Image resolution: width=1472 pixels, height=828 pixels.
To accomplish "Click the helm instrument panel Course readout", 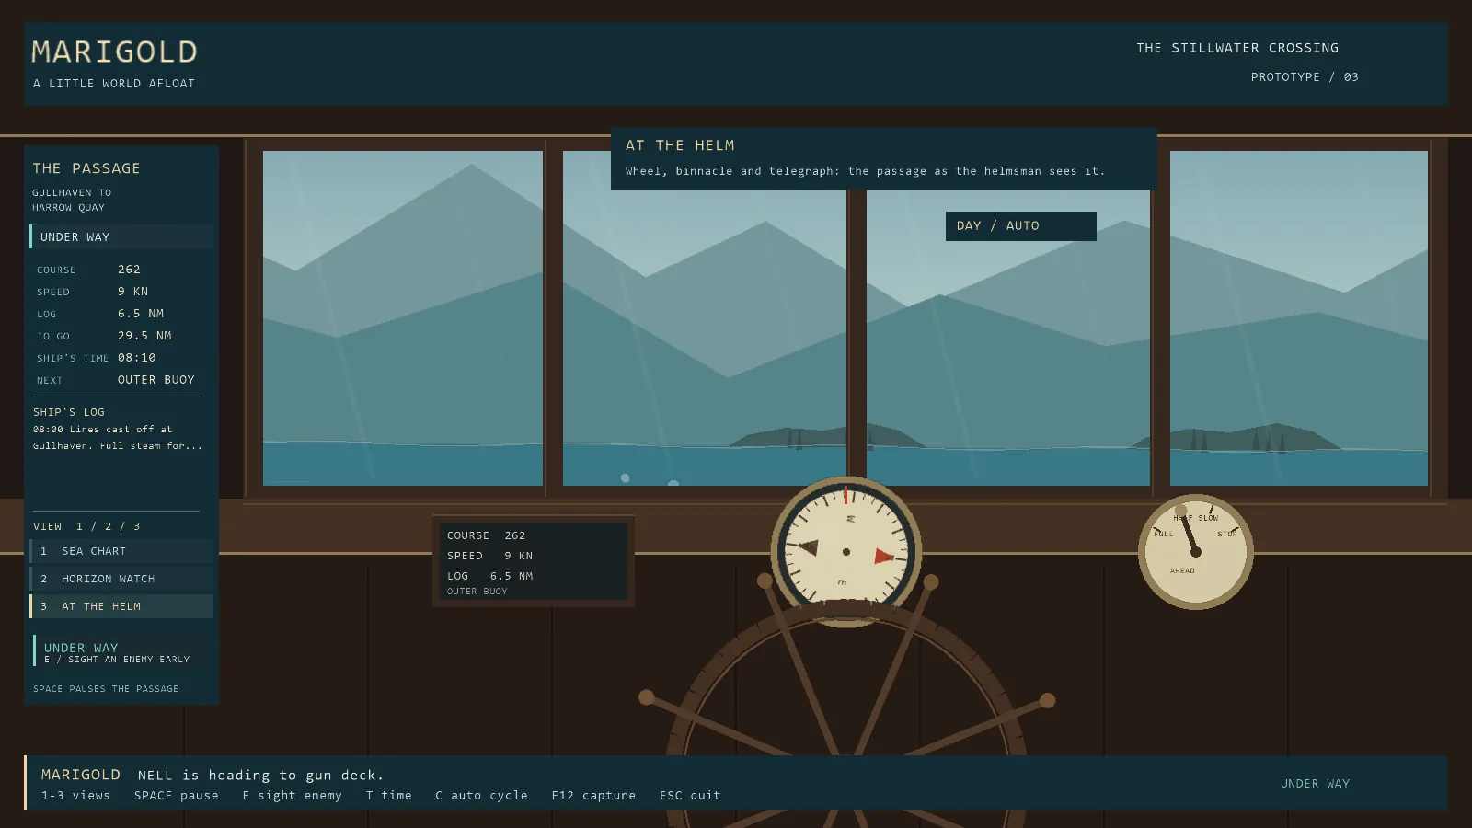I will [x=487, y=535].
